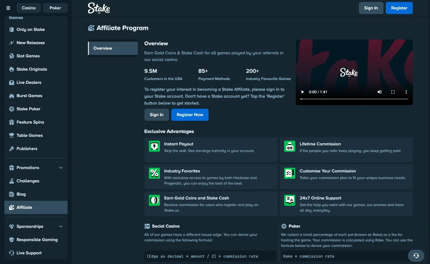
Task: Click the 85+ Payment Methods statistic
Action: tap(214, 74)
